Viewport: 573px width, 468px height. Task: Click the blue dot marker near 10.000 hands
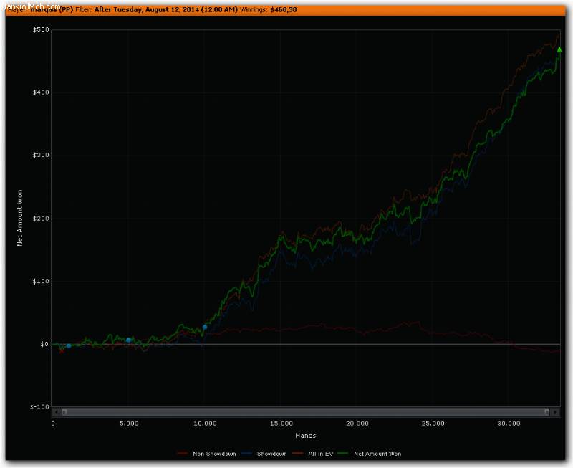(205, 328)
